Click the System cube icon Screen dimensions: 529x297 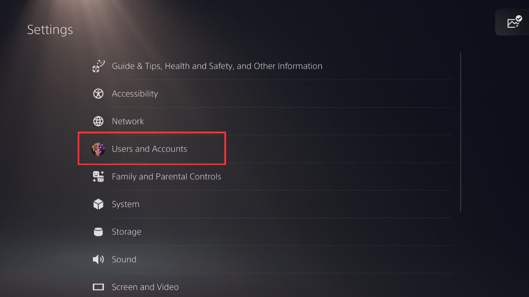[98, 204]
